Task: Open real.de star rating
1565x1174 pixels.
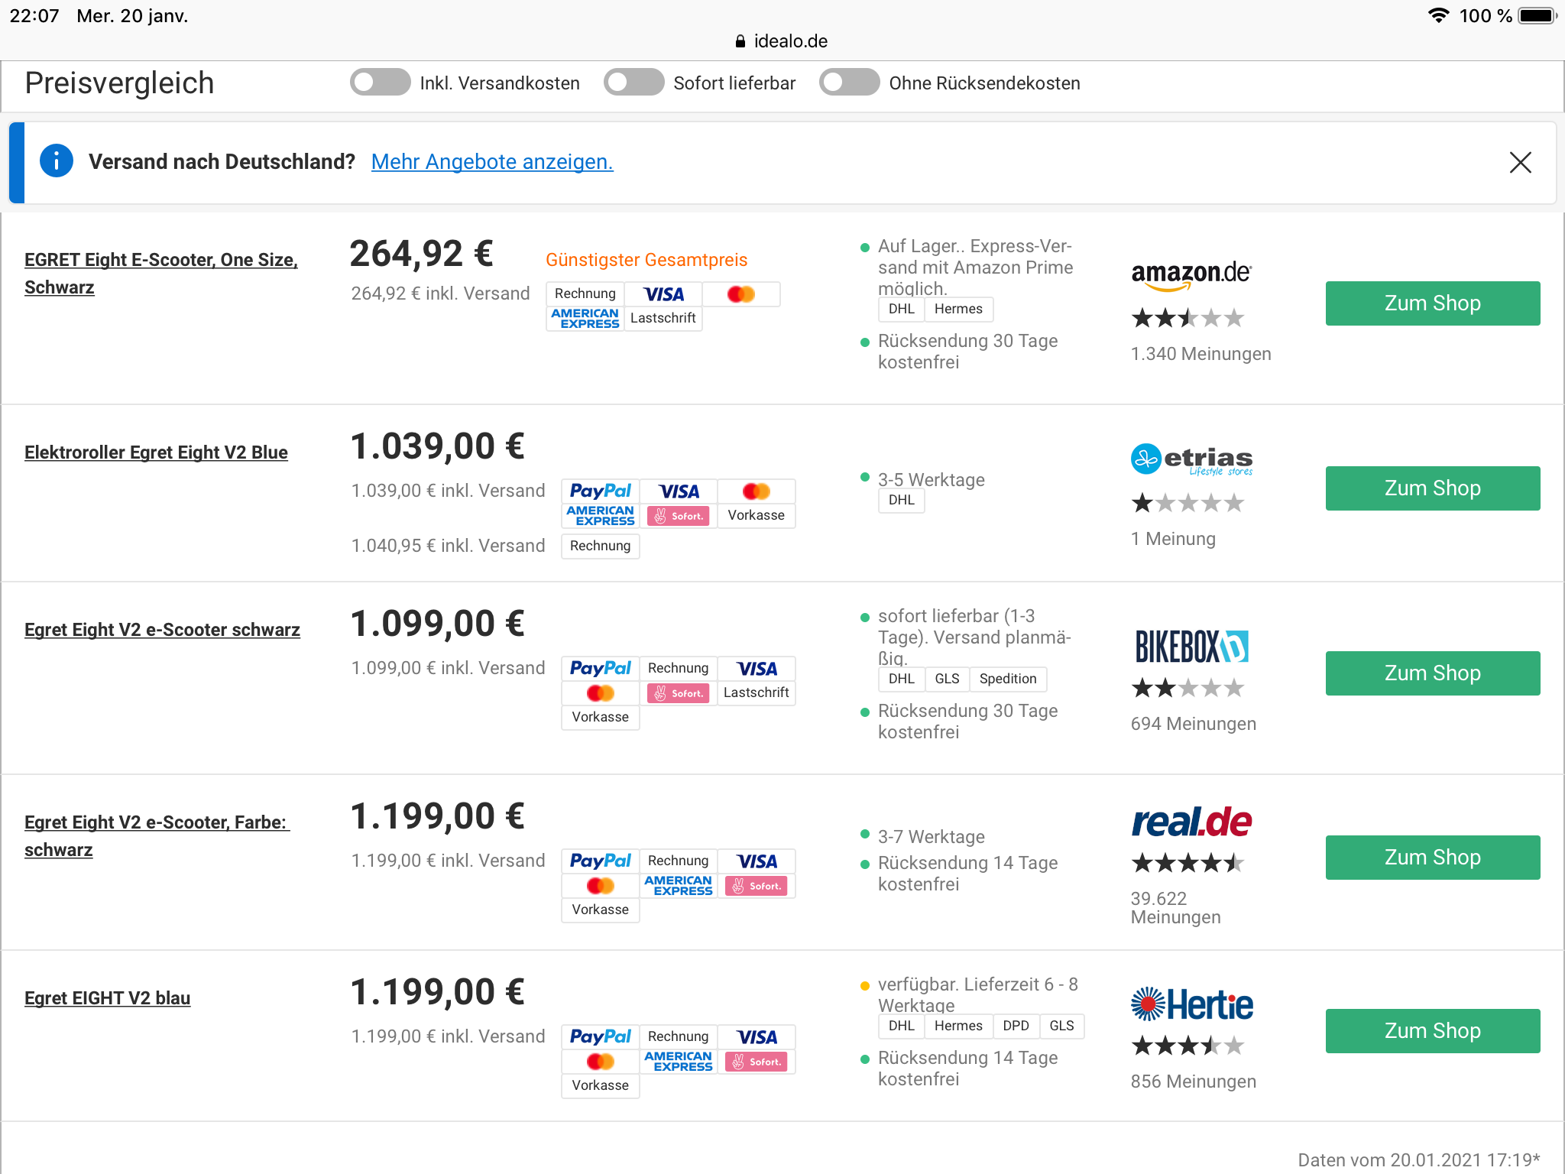Action: pyautogui.click(x=1188, y=864)
